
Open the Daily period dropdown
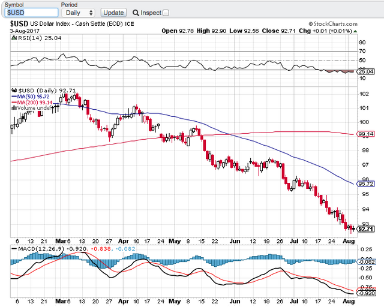78,13
